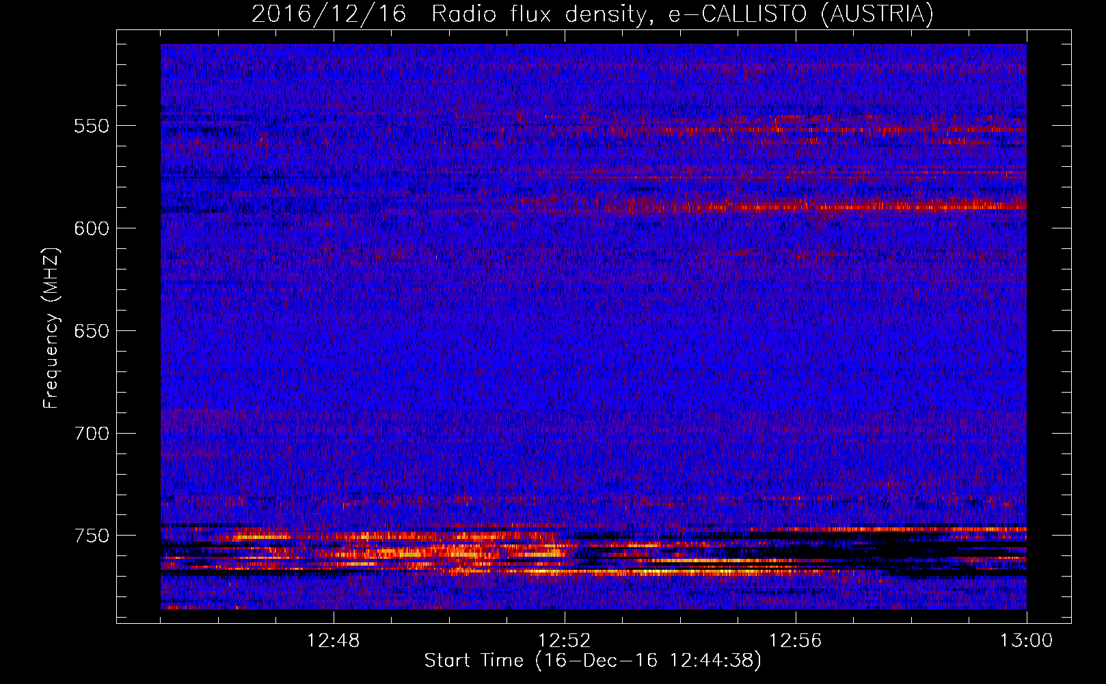Click the "Start Time (16-Dec-16 12:44:38)" label
Viewport: 1106px width, 684px height.
593,661
